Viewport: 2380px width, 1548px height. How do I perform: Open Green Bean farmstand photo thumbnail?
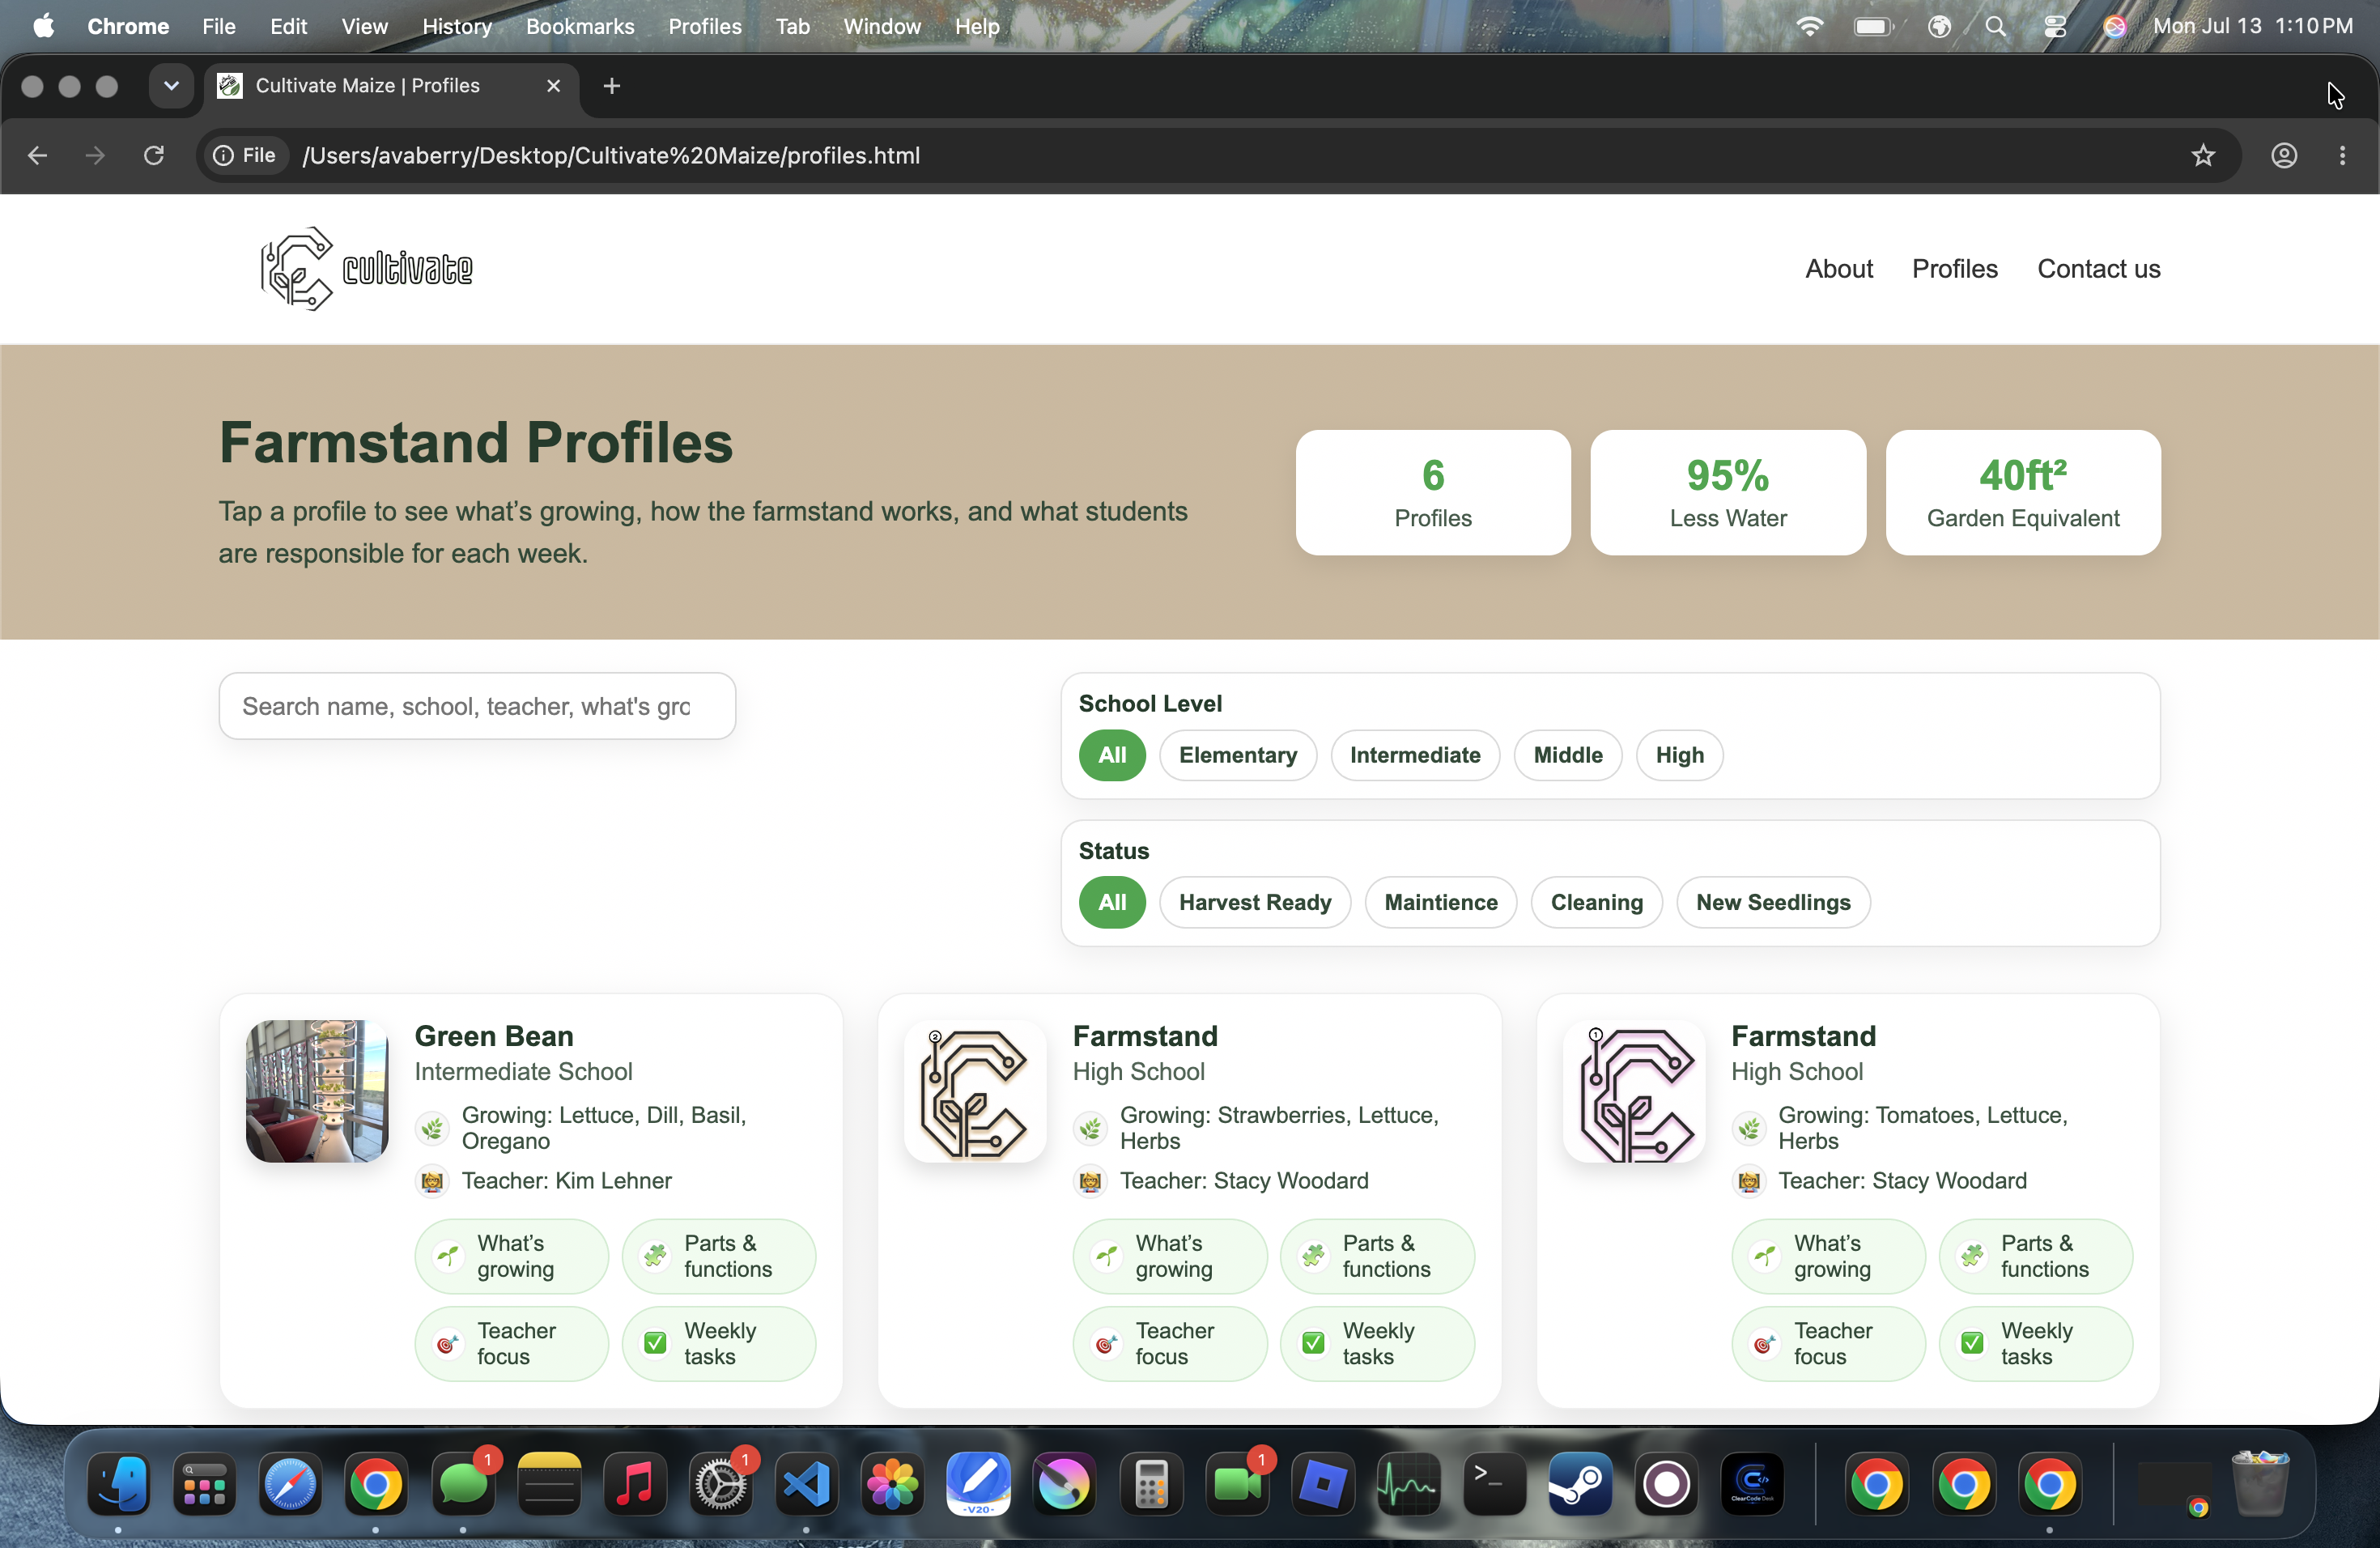pos(317,1091)
